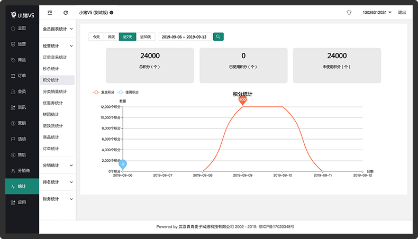This screenshot has width=418, height=239.
Task: Toggle the 使用积分 legend series
Action: (128, 92)
